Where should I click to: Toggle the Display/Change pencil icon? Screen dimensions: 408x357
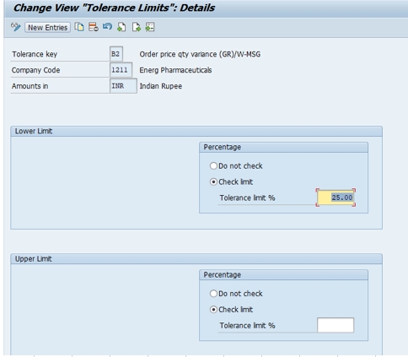click(x=16, y=27)
